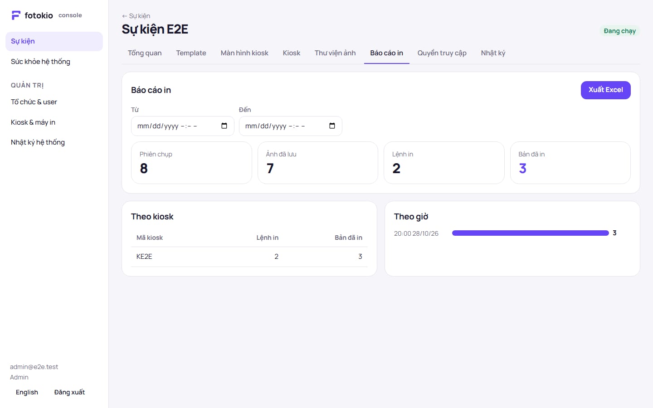Click the Theo kiosk section heading
This screenshot has height=408, width=653.
152,217
